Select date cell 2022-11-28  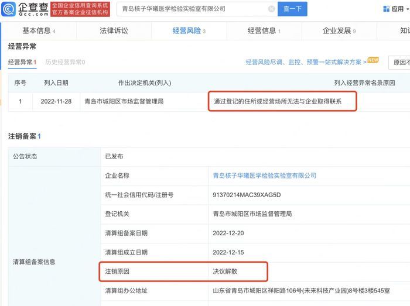pyautogui.click(x=56, y=102)
